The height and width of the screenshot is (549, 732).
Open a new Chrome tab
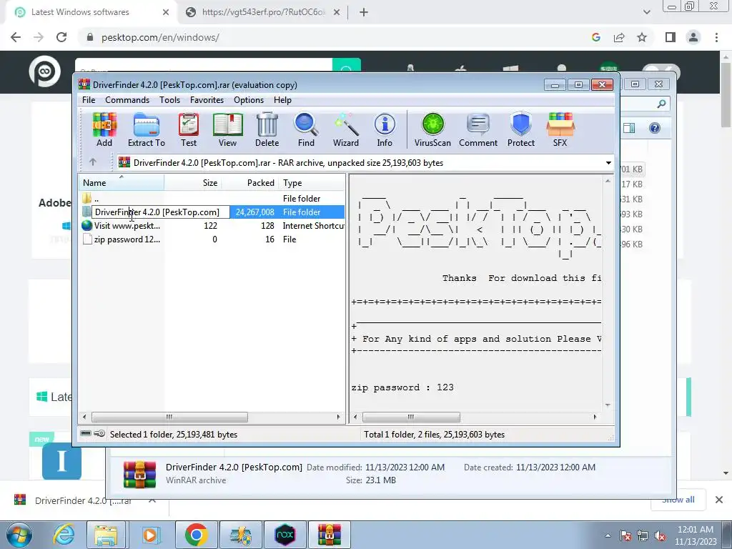pos(364,12)
